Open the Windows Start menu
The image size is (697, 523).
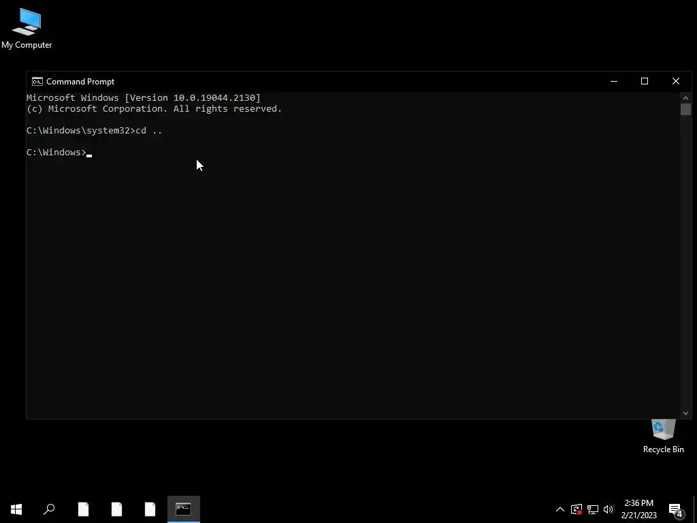pyautogui.click(x=16, y=509)
